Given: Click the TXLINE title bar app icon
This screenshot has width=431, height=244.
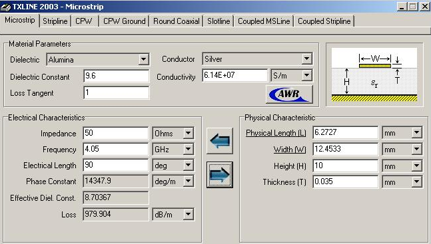Looking at the screenshot, I should tap(5, 7).
